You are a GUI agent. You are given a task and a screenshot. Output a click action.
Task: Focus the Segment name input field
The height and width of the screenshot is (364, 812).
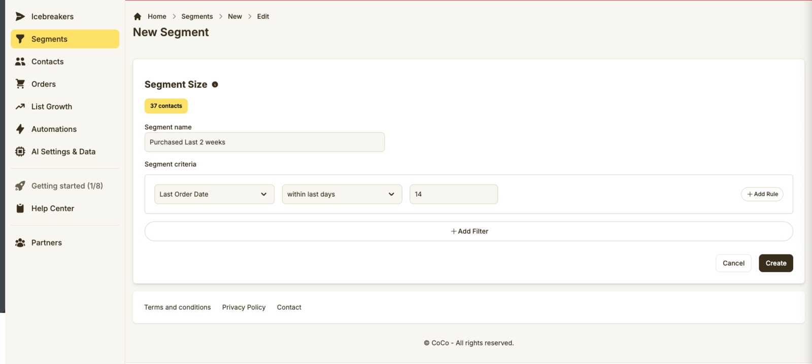coord(264,142)
